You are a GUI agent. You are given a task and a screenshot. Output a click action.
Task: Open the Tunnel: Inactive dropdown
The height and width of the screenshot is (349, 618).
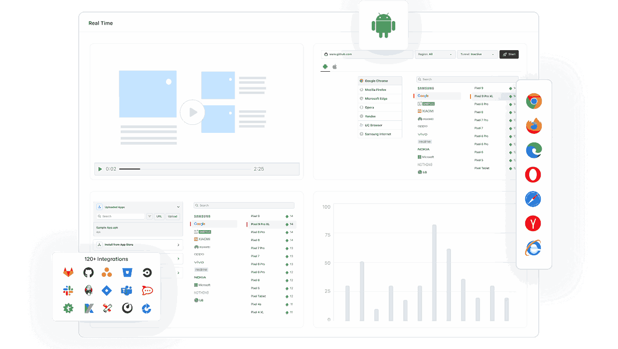[x=477, y=54]
